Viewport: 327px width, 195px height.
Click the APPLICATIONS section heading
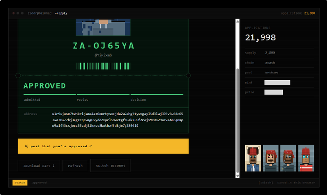pos(258,28)
